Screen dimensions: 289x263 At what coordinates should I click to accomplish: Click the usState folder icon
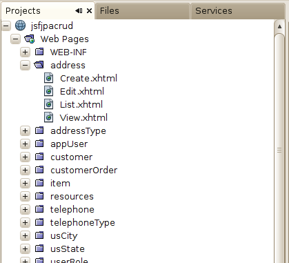pyautogui.click(x=39, y=249)
